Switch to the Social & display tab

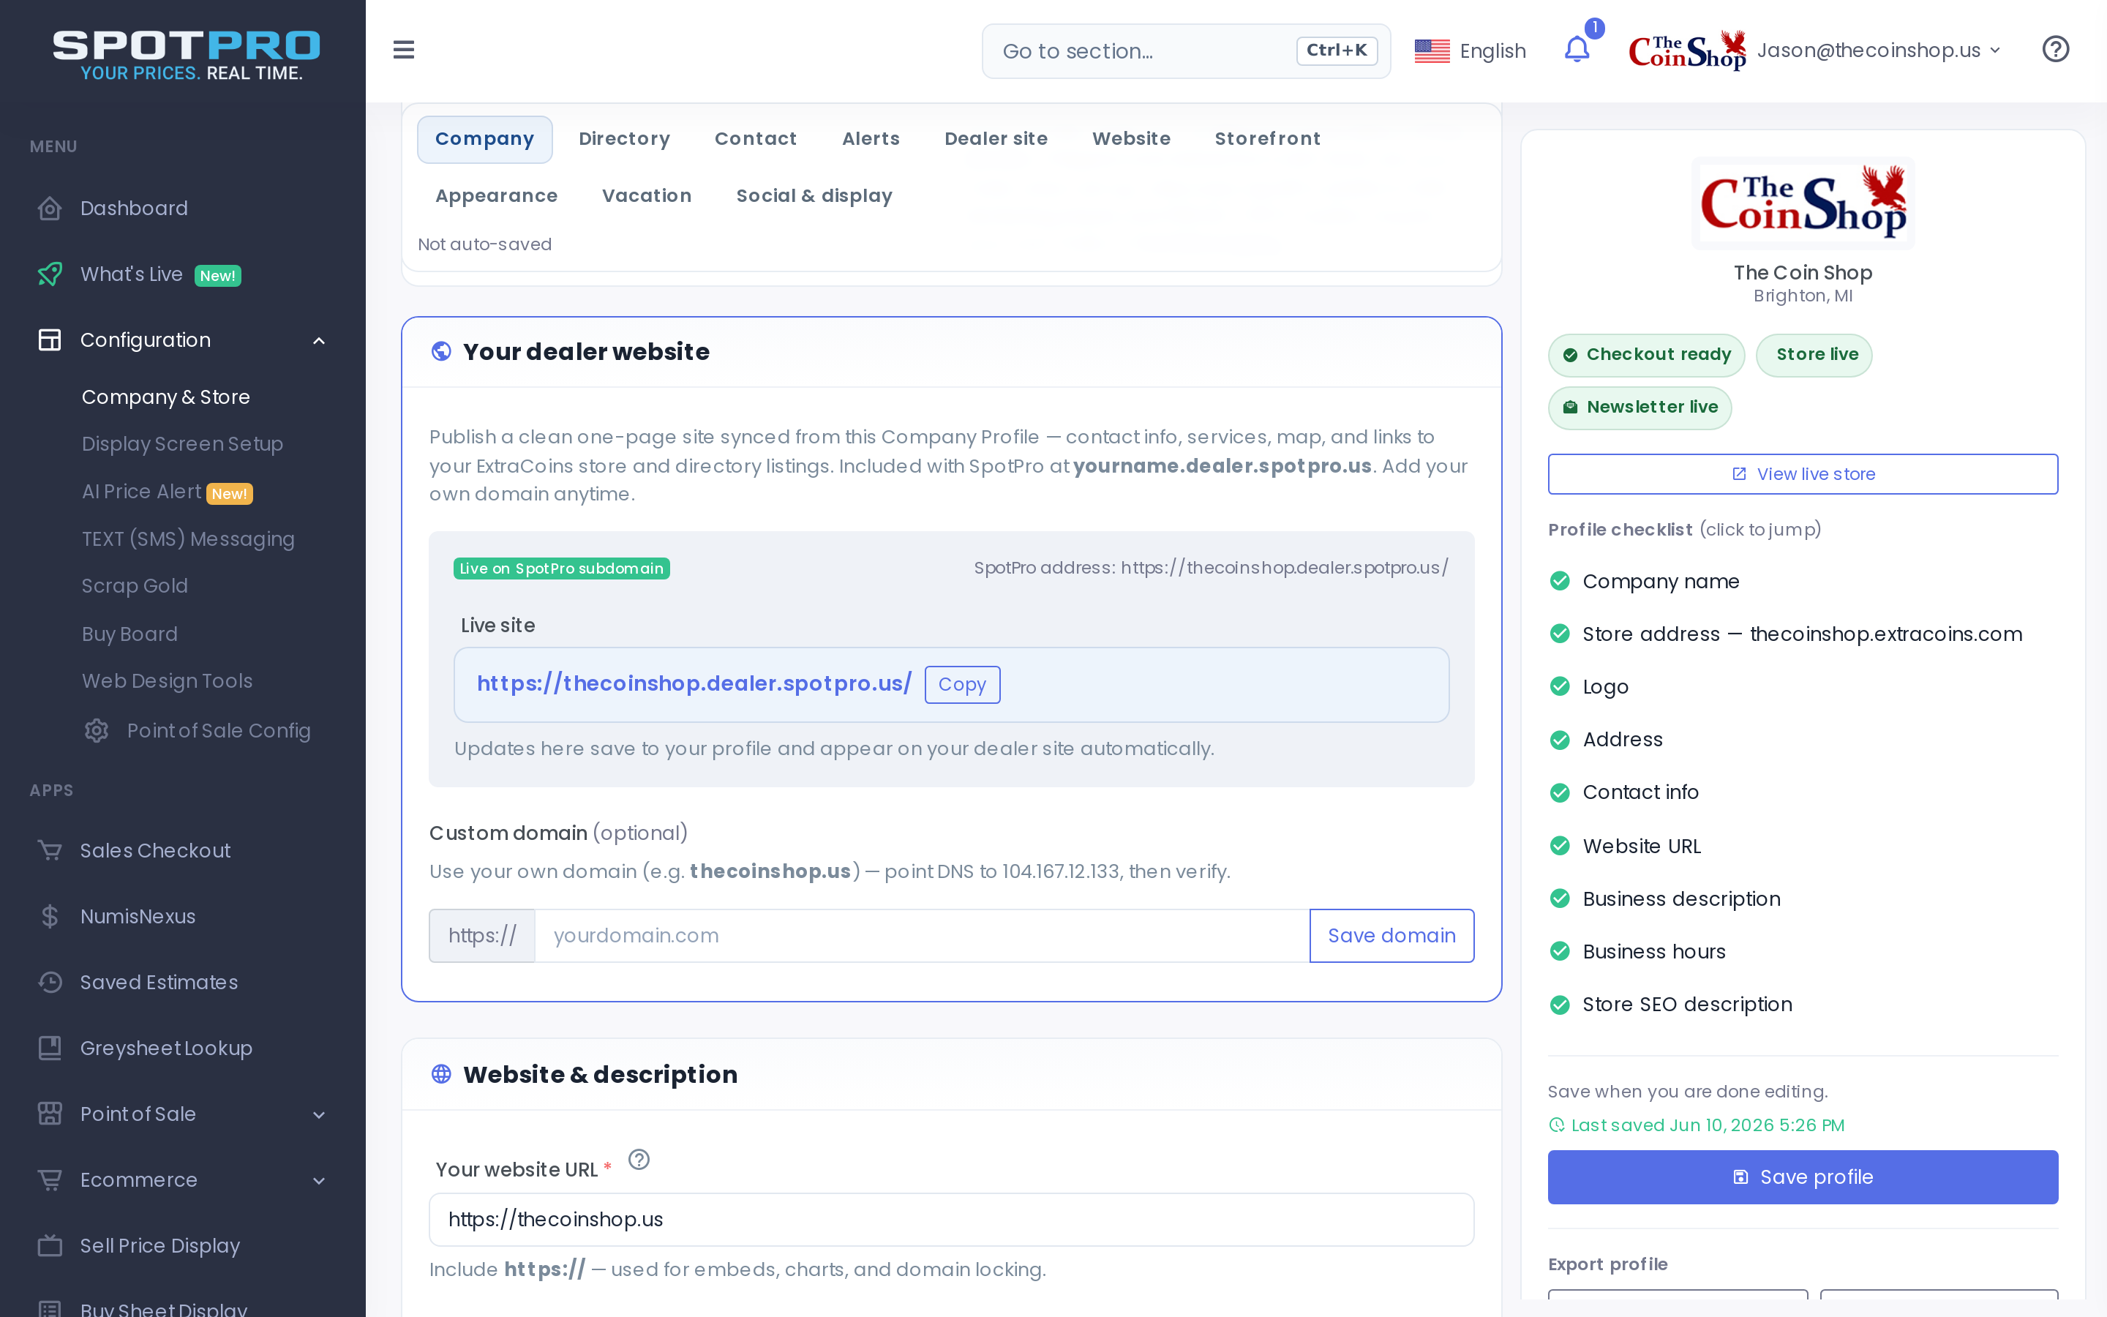tap(814, 196)
